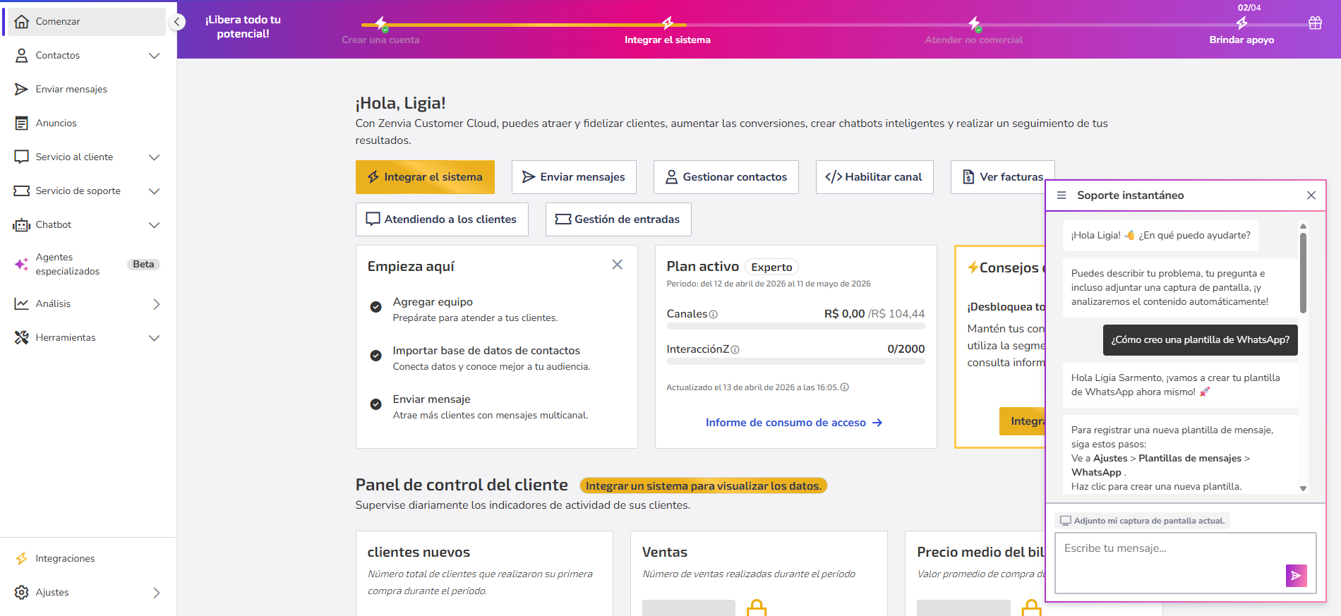Click the Contactos person icon in sidebar
Image resolution: width=1341 pixels, height=616 pixels.
click(22, 55)
